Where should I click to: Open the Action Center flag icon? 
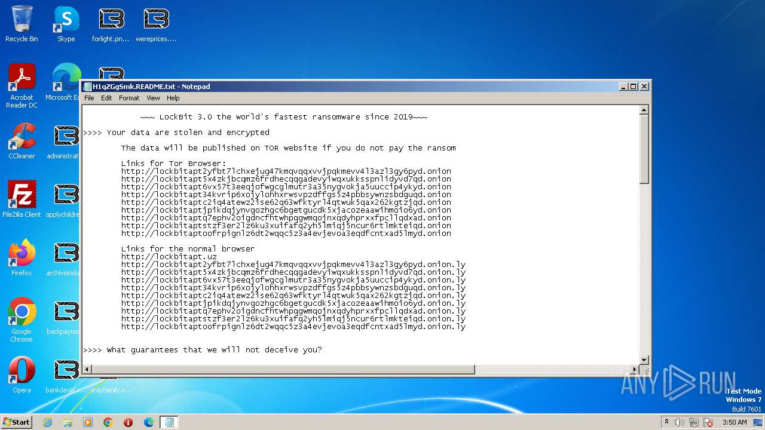pos(708,422)
